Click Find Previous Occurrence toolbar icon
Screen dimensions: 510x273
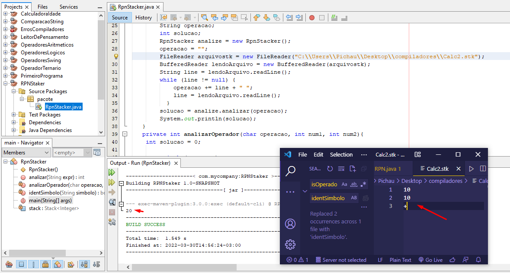pos(215,18)
